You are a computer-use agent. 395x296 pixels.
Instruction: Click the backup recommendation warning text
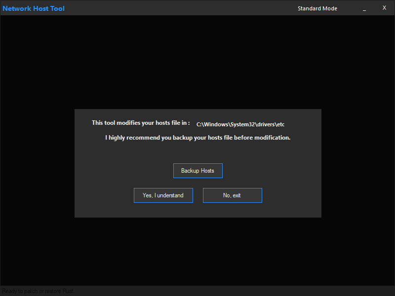(x=197, y=137)
